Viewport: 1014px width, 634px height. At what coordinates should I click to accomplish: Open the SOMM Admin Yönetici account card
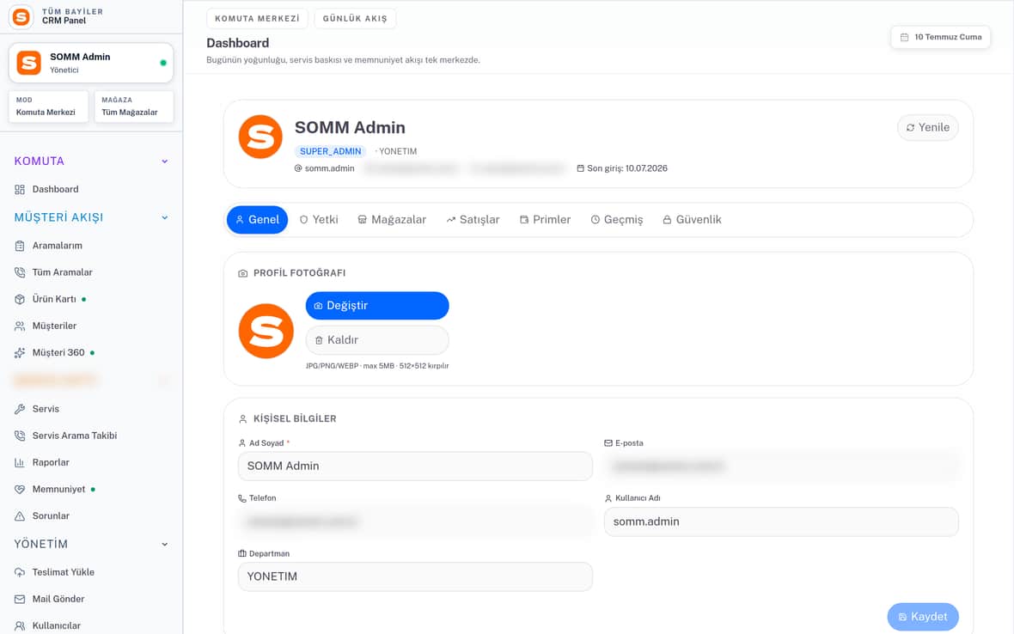pos(90,63)
